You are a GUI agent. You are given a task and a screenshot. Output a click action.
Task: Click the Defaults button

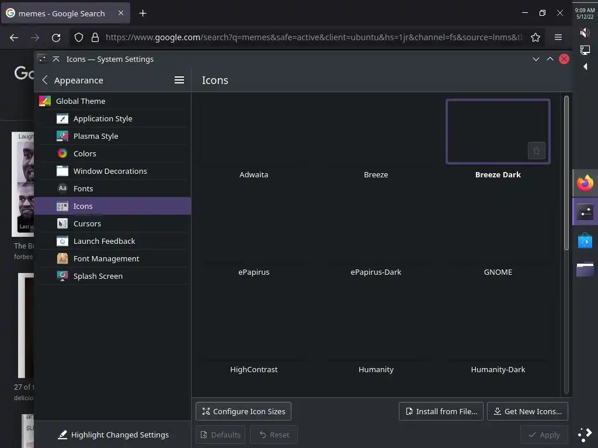pyautogui.click(x=220, y=435)
